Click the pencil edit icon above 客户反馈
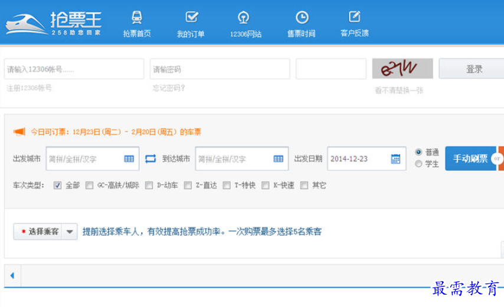The width and height of the screenshot is (504, 307). [x=355, y=16]
